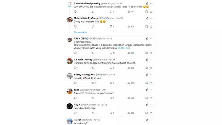The height and width of the screenshot is (125, 222).
Task: Share Roy H's reply
Action: point(151,113)
